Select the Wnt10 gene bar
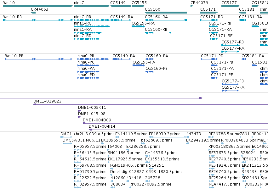Screen dimensions: 268x189 tap(38, 6)
